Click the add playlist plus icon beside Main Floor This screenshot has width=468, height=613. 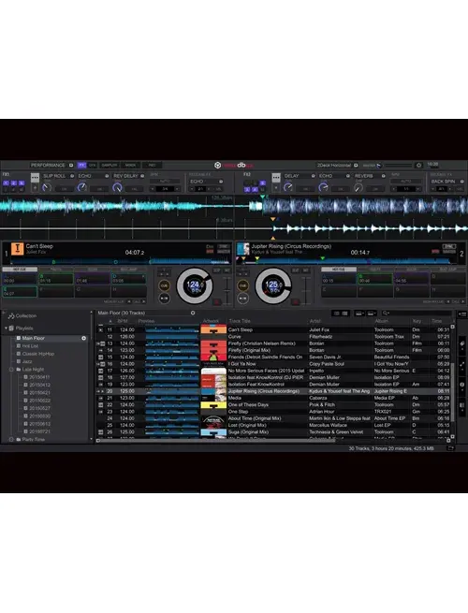coord(83,338)
